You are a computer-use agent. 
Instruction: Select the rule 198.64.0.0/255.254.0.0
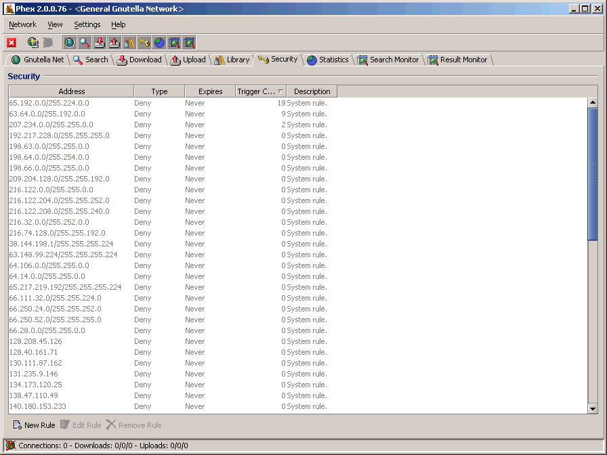point(173,157)
